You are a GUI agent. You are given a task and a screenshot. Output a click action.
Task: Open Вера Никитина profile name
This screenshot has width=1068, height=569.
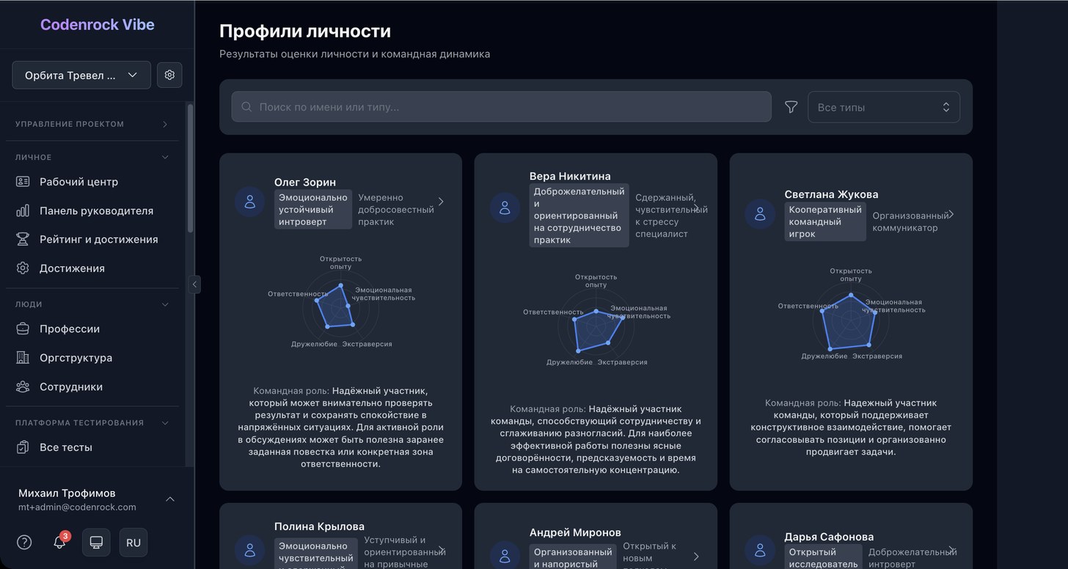tap(570, 176)
